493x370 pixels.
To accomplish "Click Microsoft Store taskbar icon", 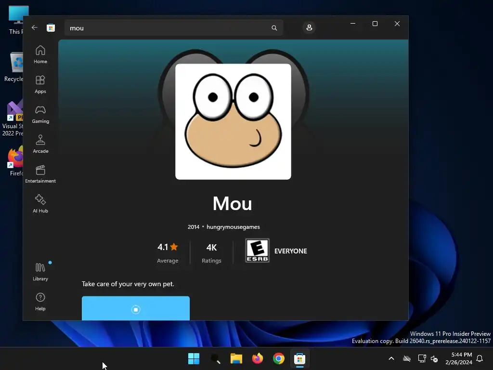I will coord(299,358).
